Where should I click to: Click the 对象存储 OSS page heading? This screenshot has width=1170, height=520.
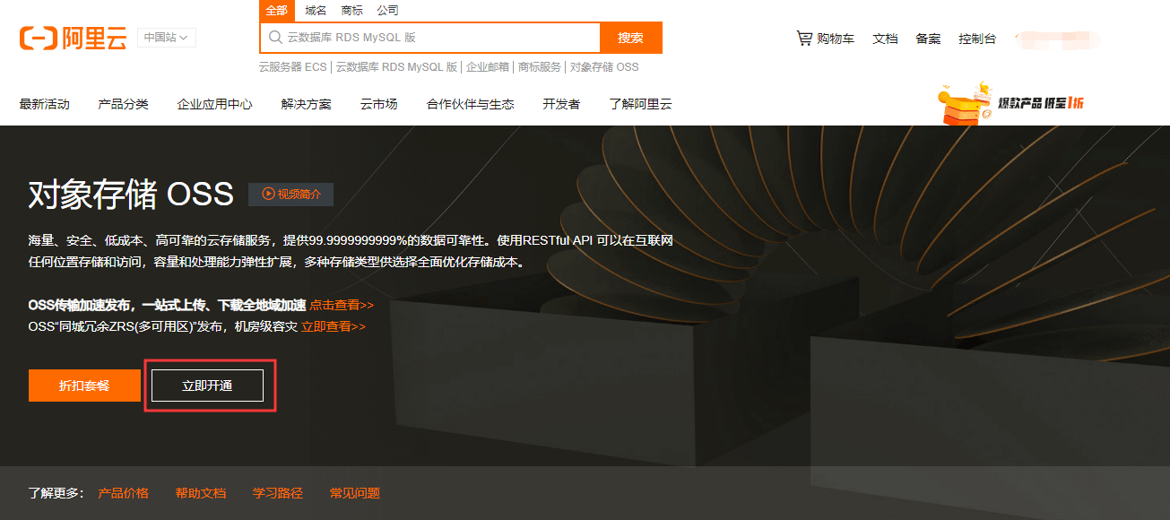point(131,195)
